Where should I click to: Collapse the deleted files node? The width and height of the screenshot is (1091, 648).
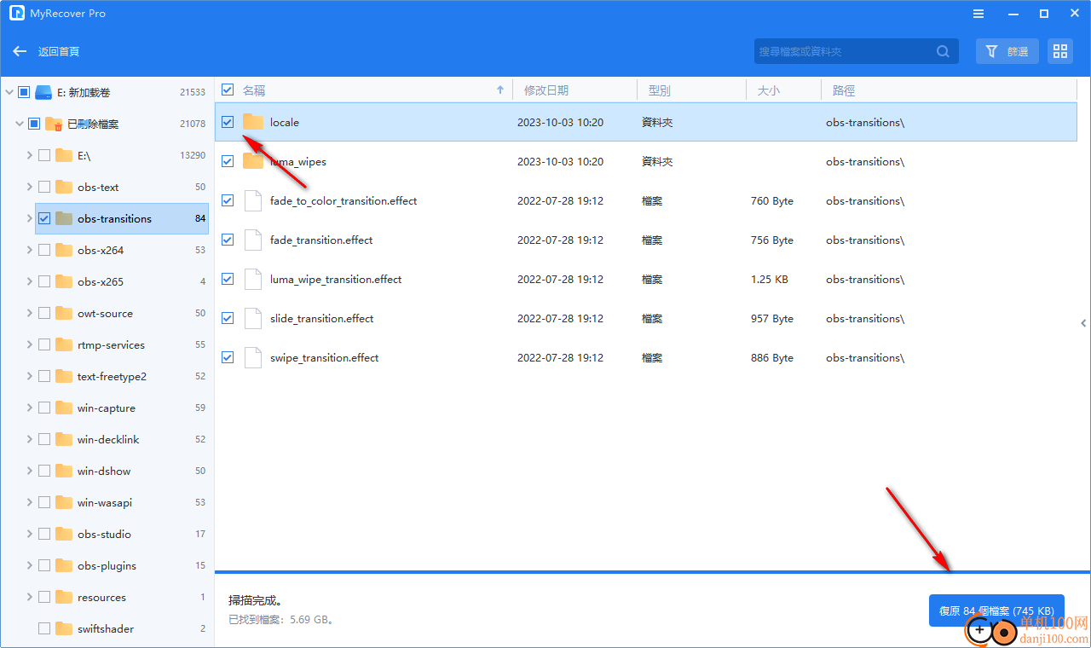19,124
